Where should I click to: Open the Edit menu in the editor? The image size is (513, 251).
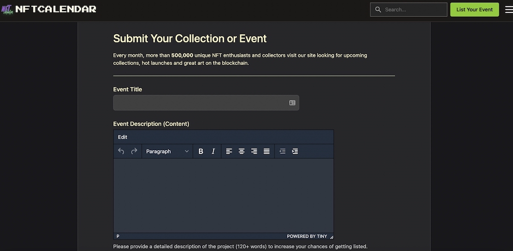coord(123,137)
